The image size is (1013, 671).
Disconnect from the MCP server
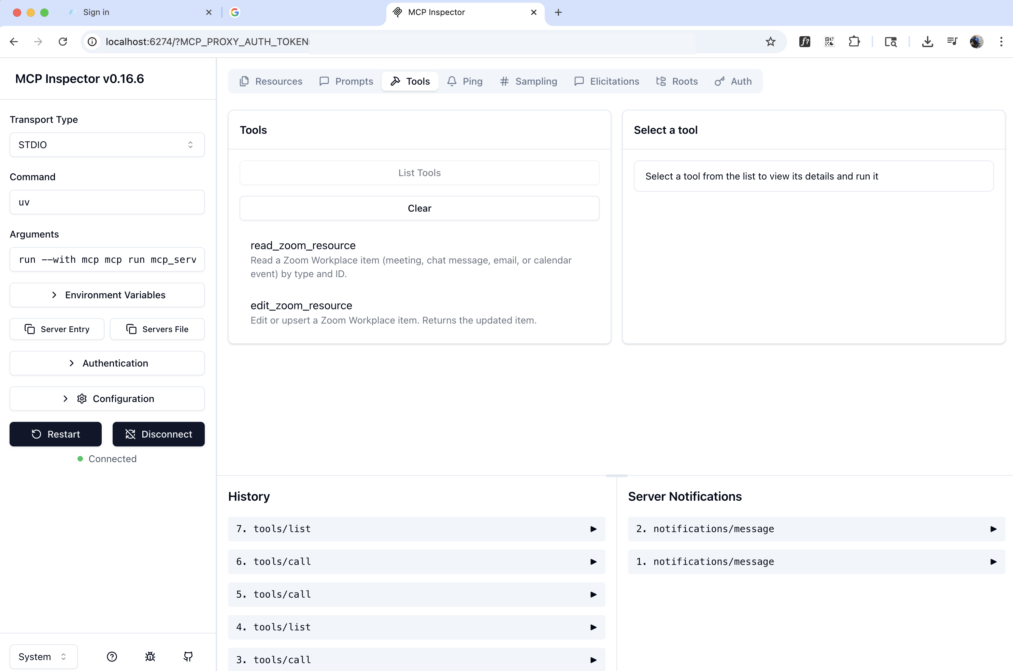click(x=158, y=434)
